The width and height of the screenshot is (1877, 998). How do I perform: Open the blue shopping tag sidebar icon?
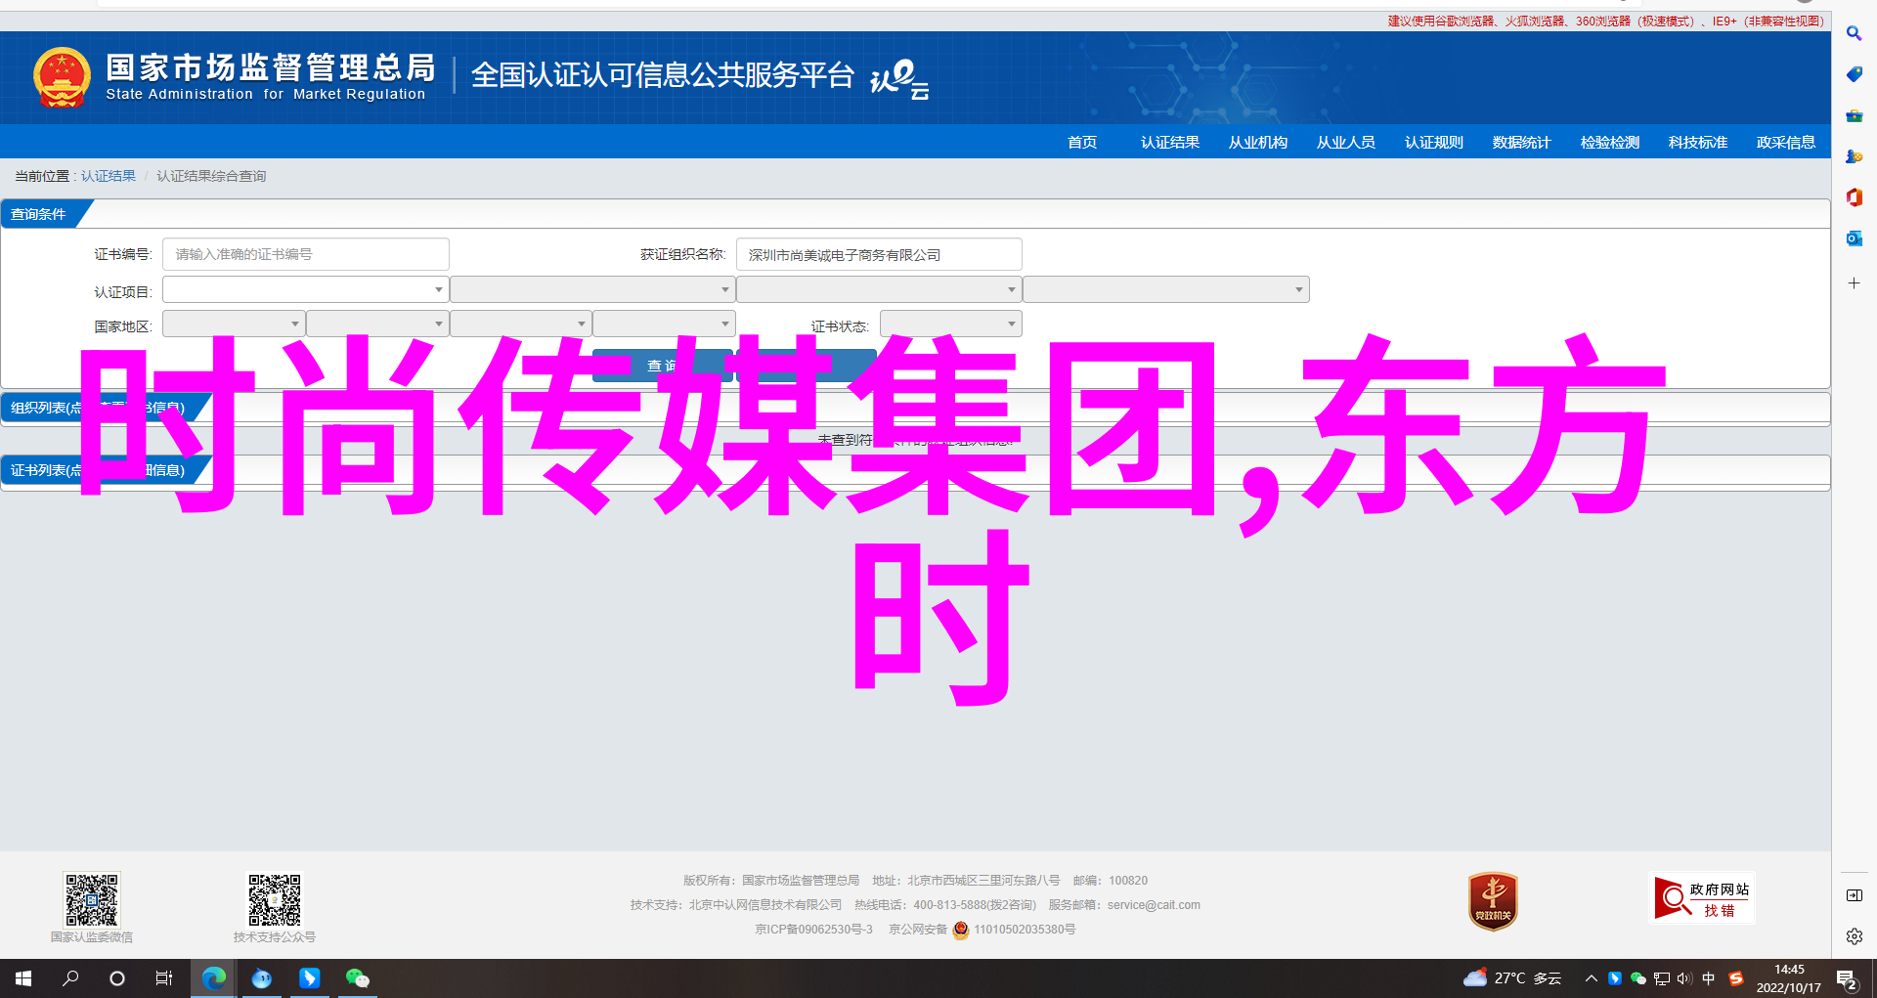1854,74
